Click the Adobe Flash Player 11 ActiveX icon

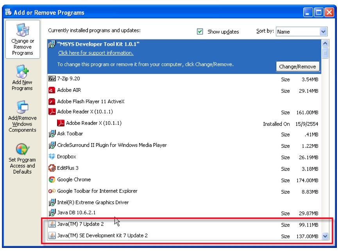point(52,101)
